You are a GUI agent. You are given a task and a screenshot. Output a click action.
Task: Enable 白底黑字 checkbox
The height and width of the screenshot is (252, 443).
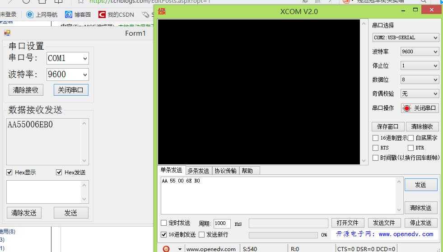[411, 138]
